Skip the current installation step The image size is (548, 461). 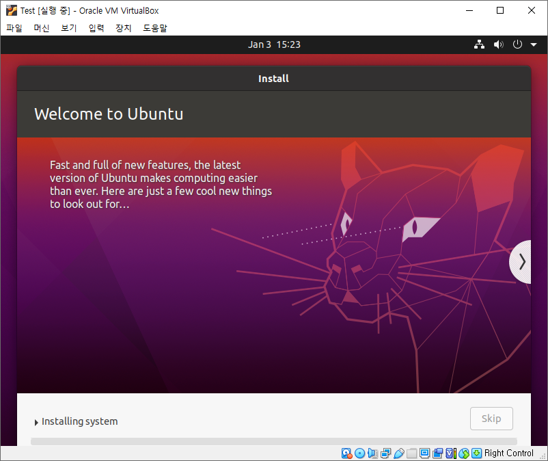tap(491, 419)
